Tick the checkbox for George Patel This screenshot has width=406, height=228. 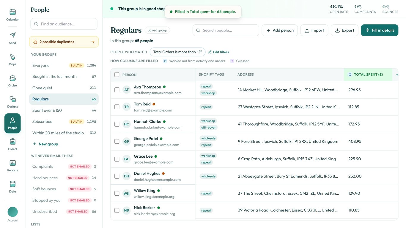point(117,142)
